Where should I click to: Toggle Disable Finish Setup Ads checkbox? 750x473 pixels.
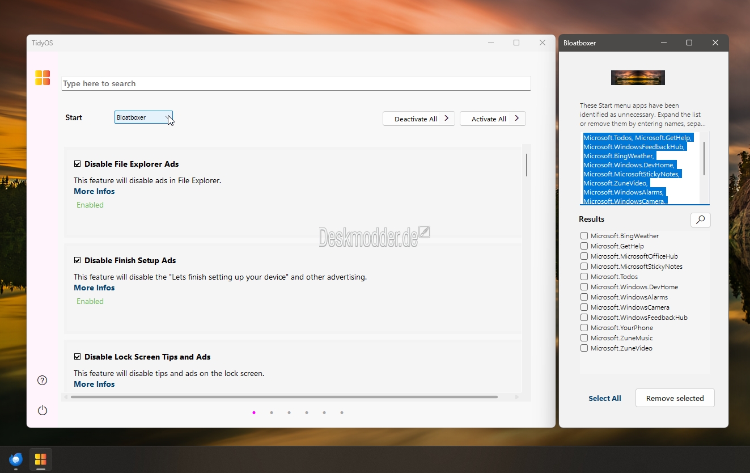pos(78,260)
